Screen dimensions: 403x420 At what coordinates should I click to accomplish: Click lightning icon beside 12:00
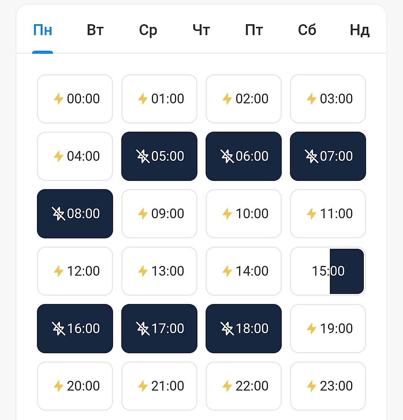59,271
